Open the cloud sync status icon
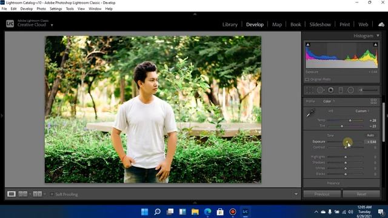388x218 pixels. 381,24
